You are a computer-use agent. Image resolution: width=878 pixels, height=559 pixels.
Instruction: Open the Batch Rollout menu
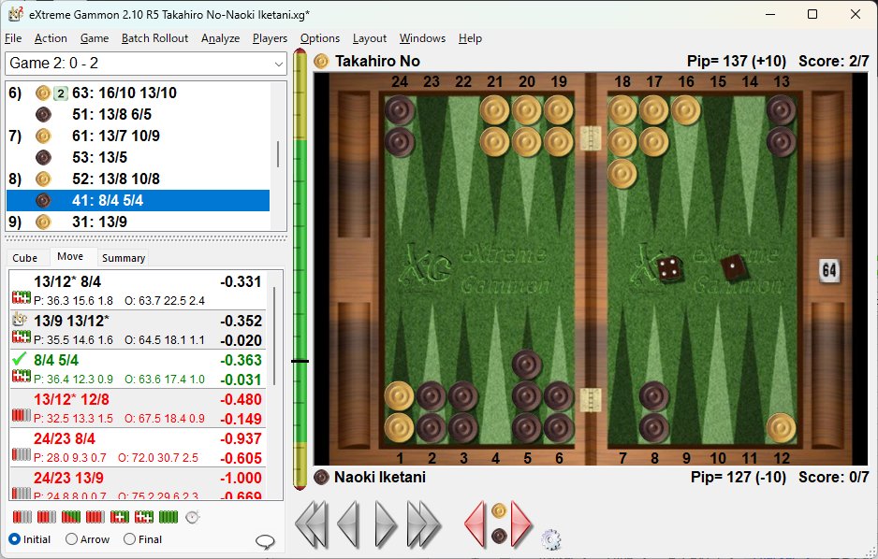click(x=154, y=38)
